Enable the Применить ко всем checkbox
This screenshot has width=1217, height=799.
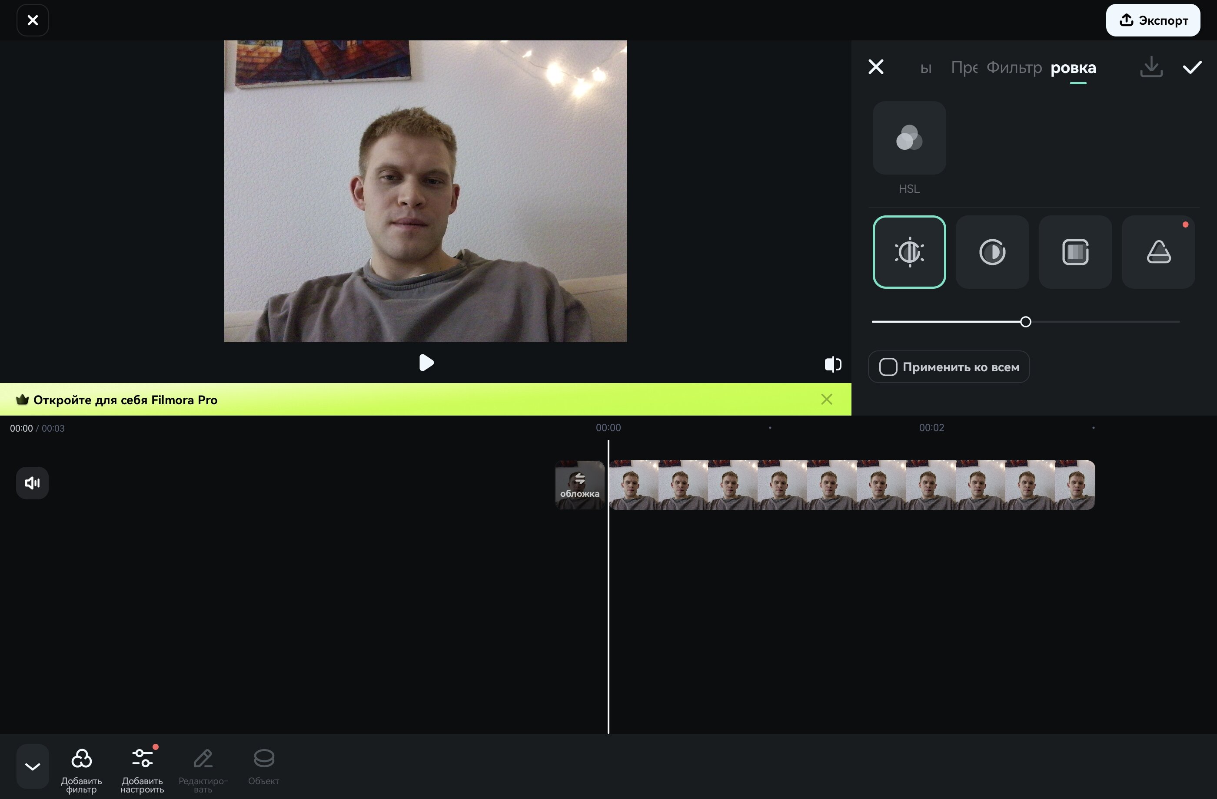(888, 367)
